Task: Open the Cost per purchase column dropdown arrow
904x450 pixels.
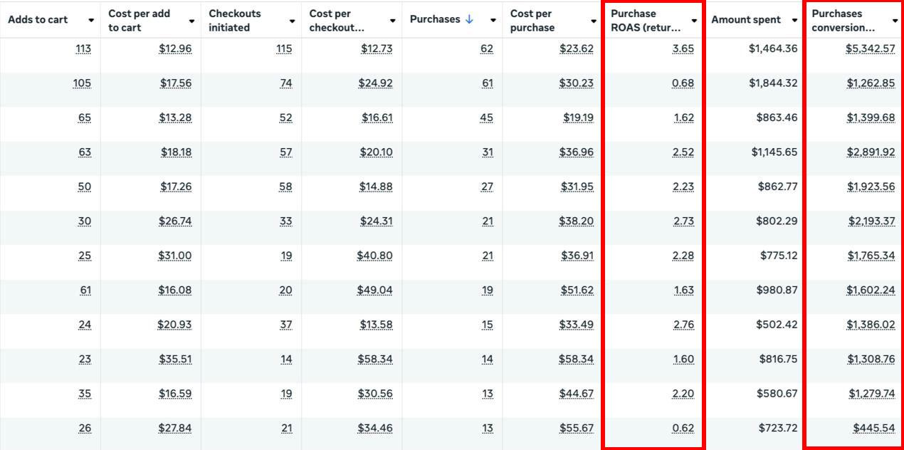Action: tap(594, 21)
